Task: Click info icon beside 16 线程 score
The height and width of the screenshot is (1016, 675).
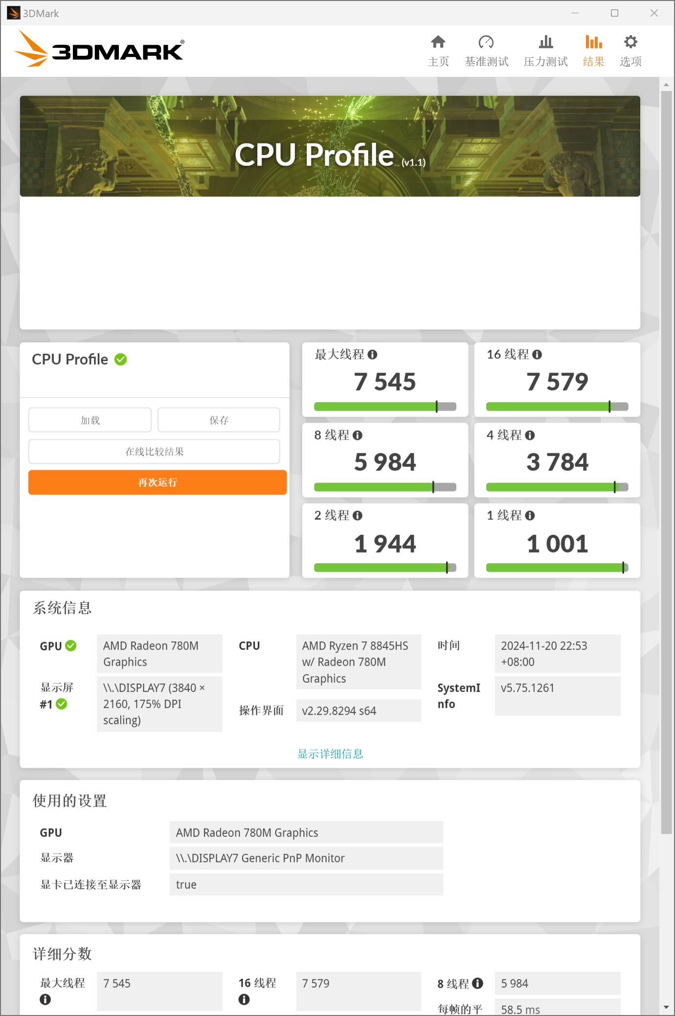Action: click(537, 354)
